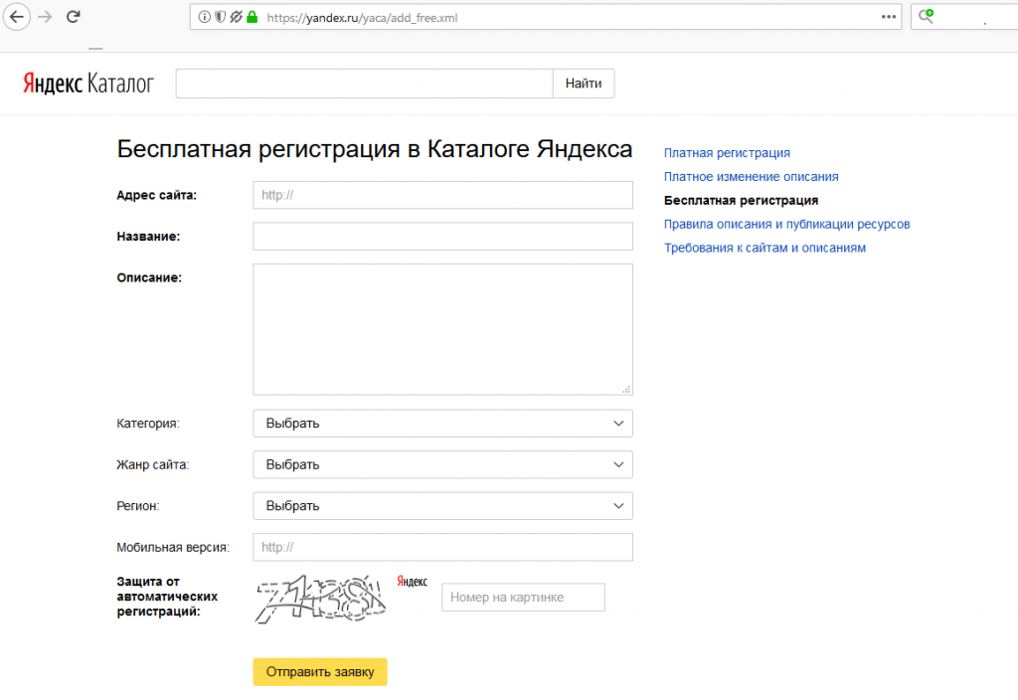Viewport: 1018px width, 700px height.
Task: Go to Платное изменение описания
Action: (x=751, y=177)
